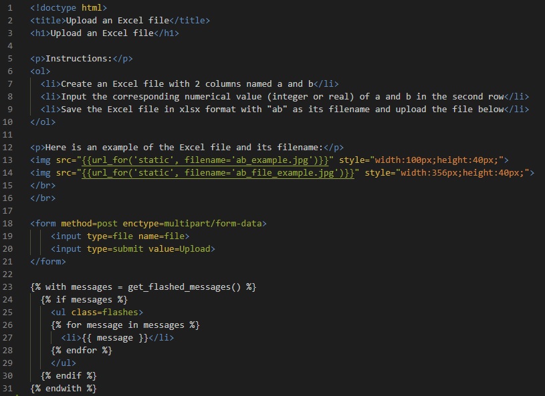The width and height of the screenshot is (545, 396).
Task: Click the '{% for message in messages %}' statement
Action: click(125, 325)
